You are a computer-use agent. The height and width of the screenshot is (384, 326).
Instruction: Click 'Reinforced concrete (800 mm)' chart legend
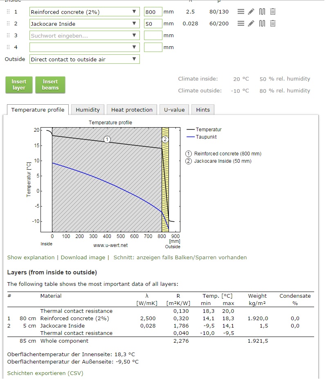coord(223,153)
